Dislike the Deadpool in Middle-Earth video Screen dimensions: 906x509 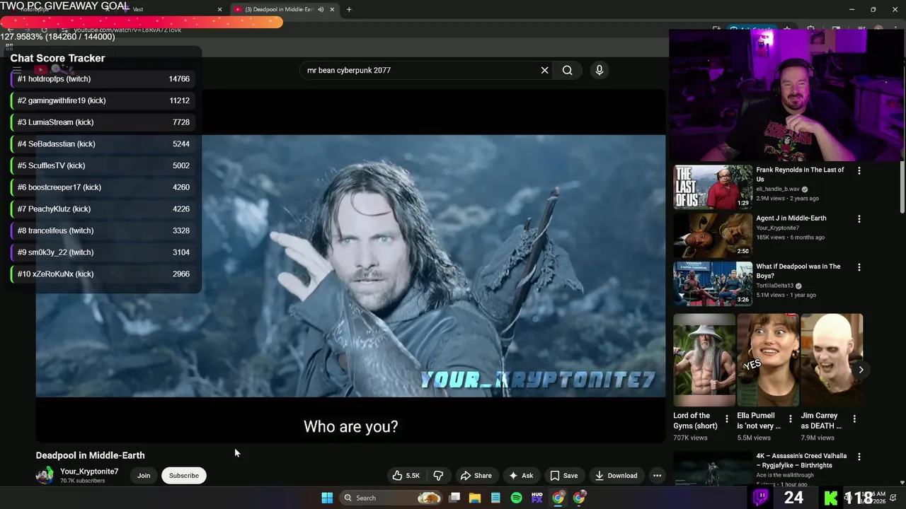click(x=438, y=476)
